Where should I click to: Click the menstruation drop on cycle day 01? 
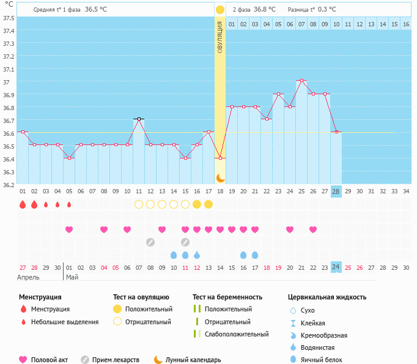pyautogui.click(x=23, y=204)
